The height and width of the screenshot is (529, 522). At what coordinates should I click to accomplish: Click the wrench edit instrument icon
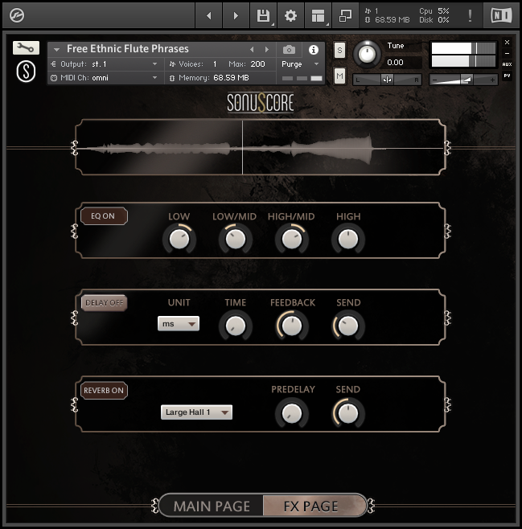tap(26, 48)
